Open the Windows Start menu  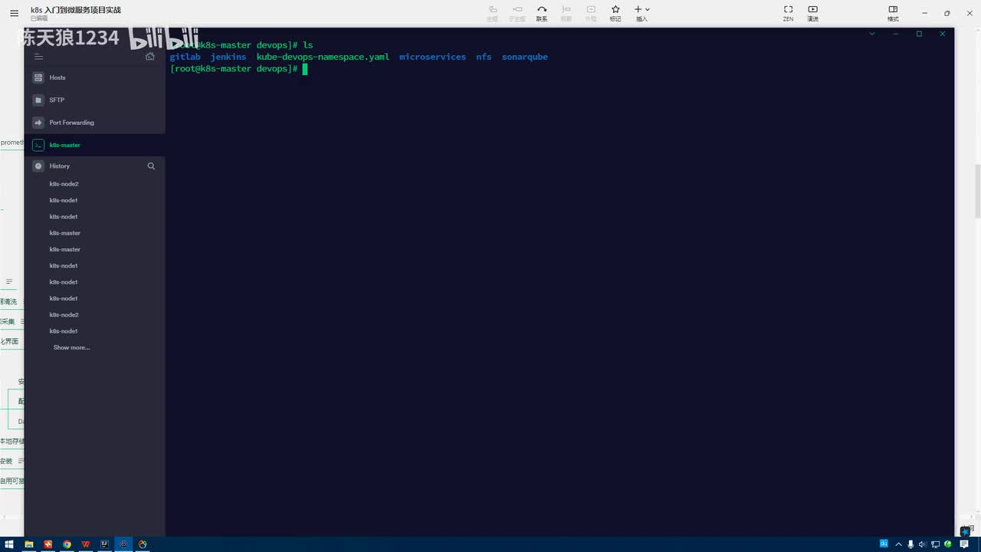tap(11, 544)
